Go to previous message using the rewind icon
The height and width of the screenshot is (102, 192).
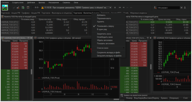point(124,8)
